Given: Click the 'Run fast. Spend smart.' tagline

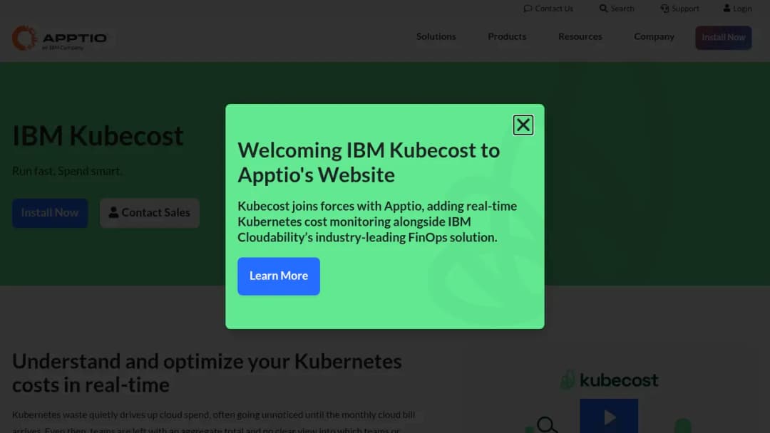Looking at the screenshot, I should pos(67,171).
